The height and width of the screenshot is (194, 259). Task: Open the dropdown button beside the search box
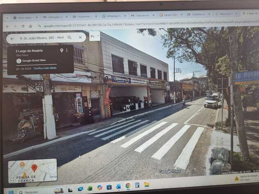coord(95,36)
